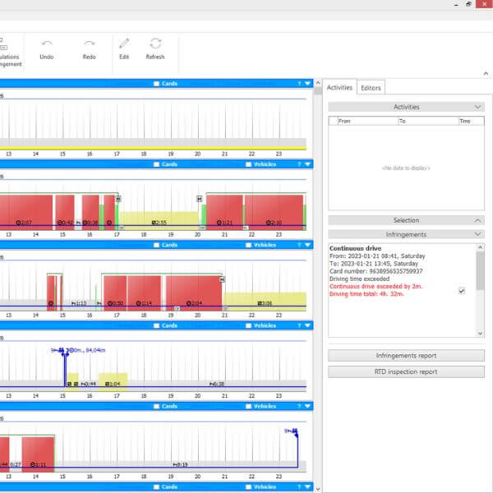
Task: Toggle Cards checkbox above the 9:19 availability chart
Action: (156, 406)
